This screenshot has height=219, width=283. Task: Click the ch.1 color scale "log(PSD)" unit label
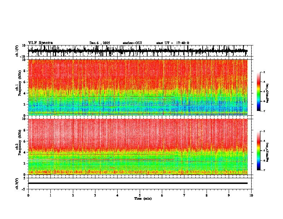(268, 93)
